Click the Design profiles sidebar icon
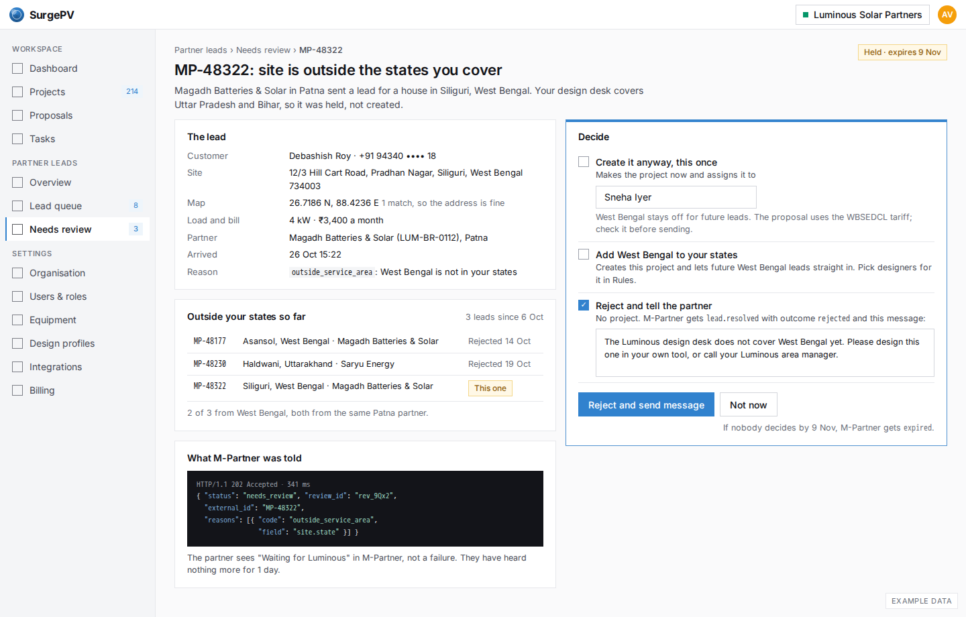The height and width of the screenshot is (617, 966). tap(17, 343)
